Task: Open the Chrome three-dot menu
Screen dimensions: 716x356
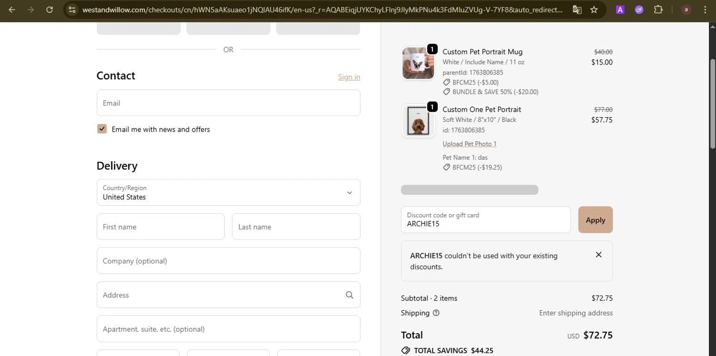Action: pos(705,10)
